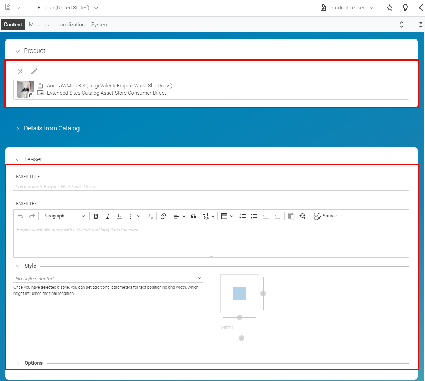Bookmark with the star icon
The height and width of the screenshot is (381, 425).
(390, 8)
